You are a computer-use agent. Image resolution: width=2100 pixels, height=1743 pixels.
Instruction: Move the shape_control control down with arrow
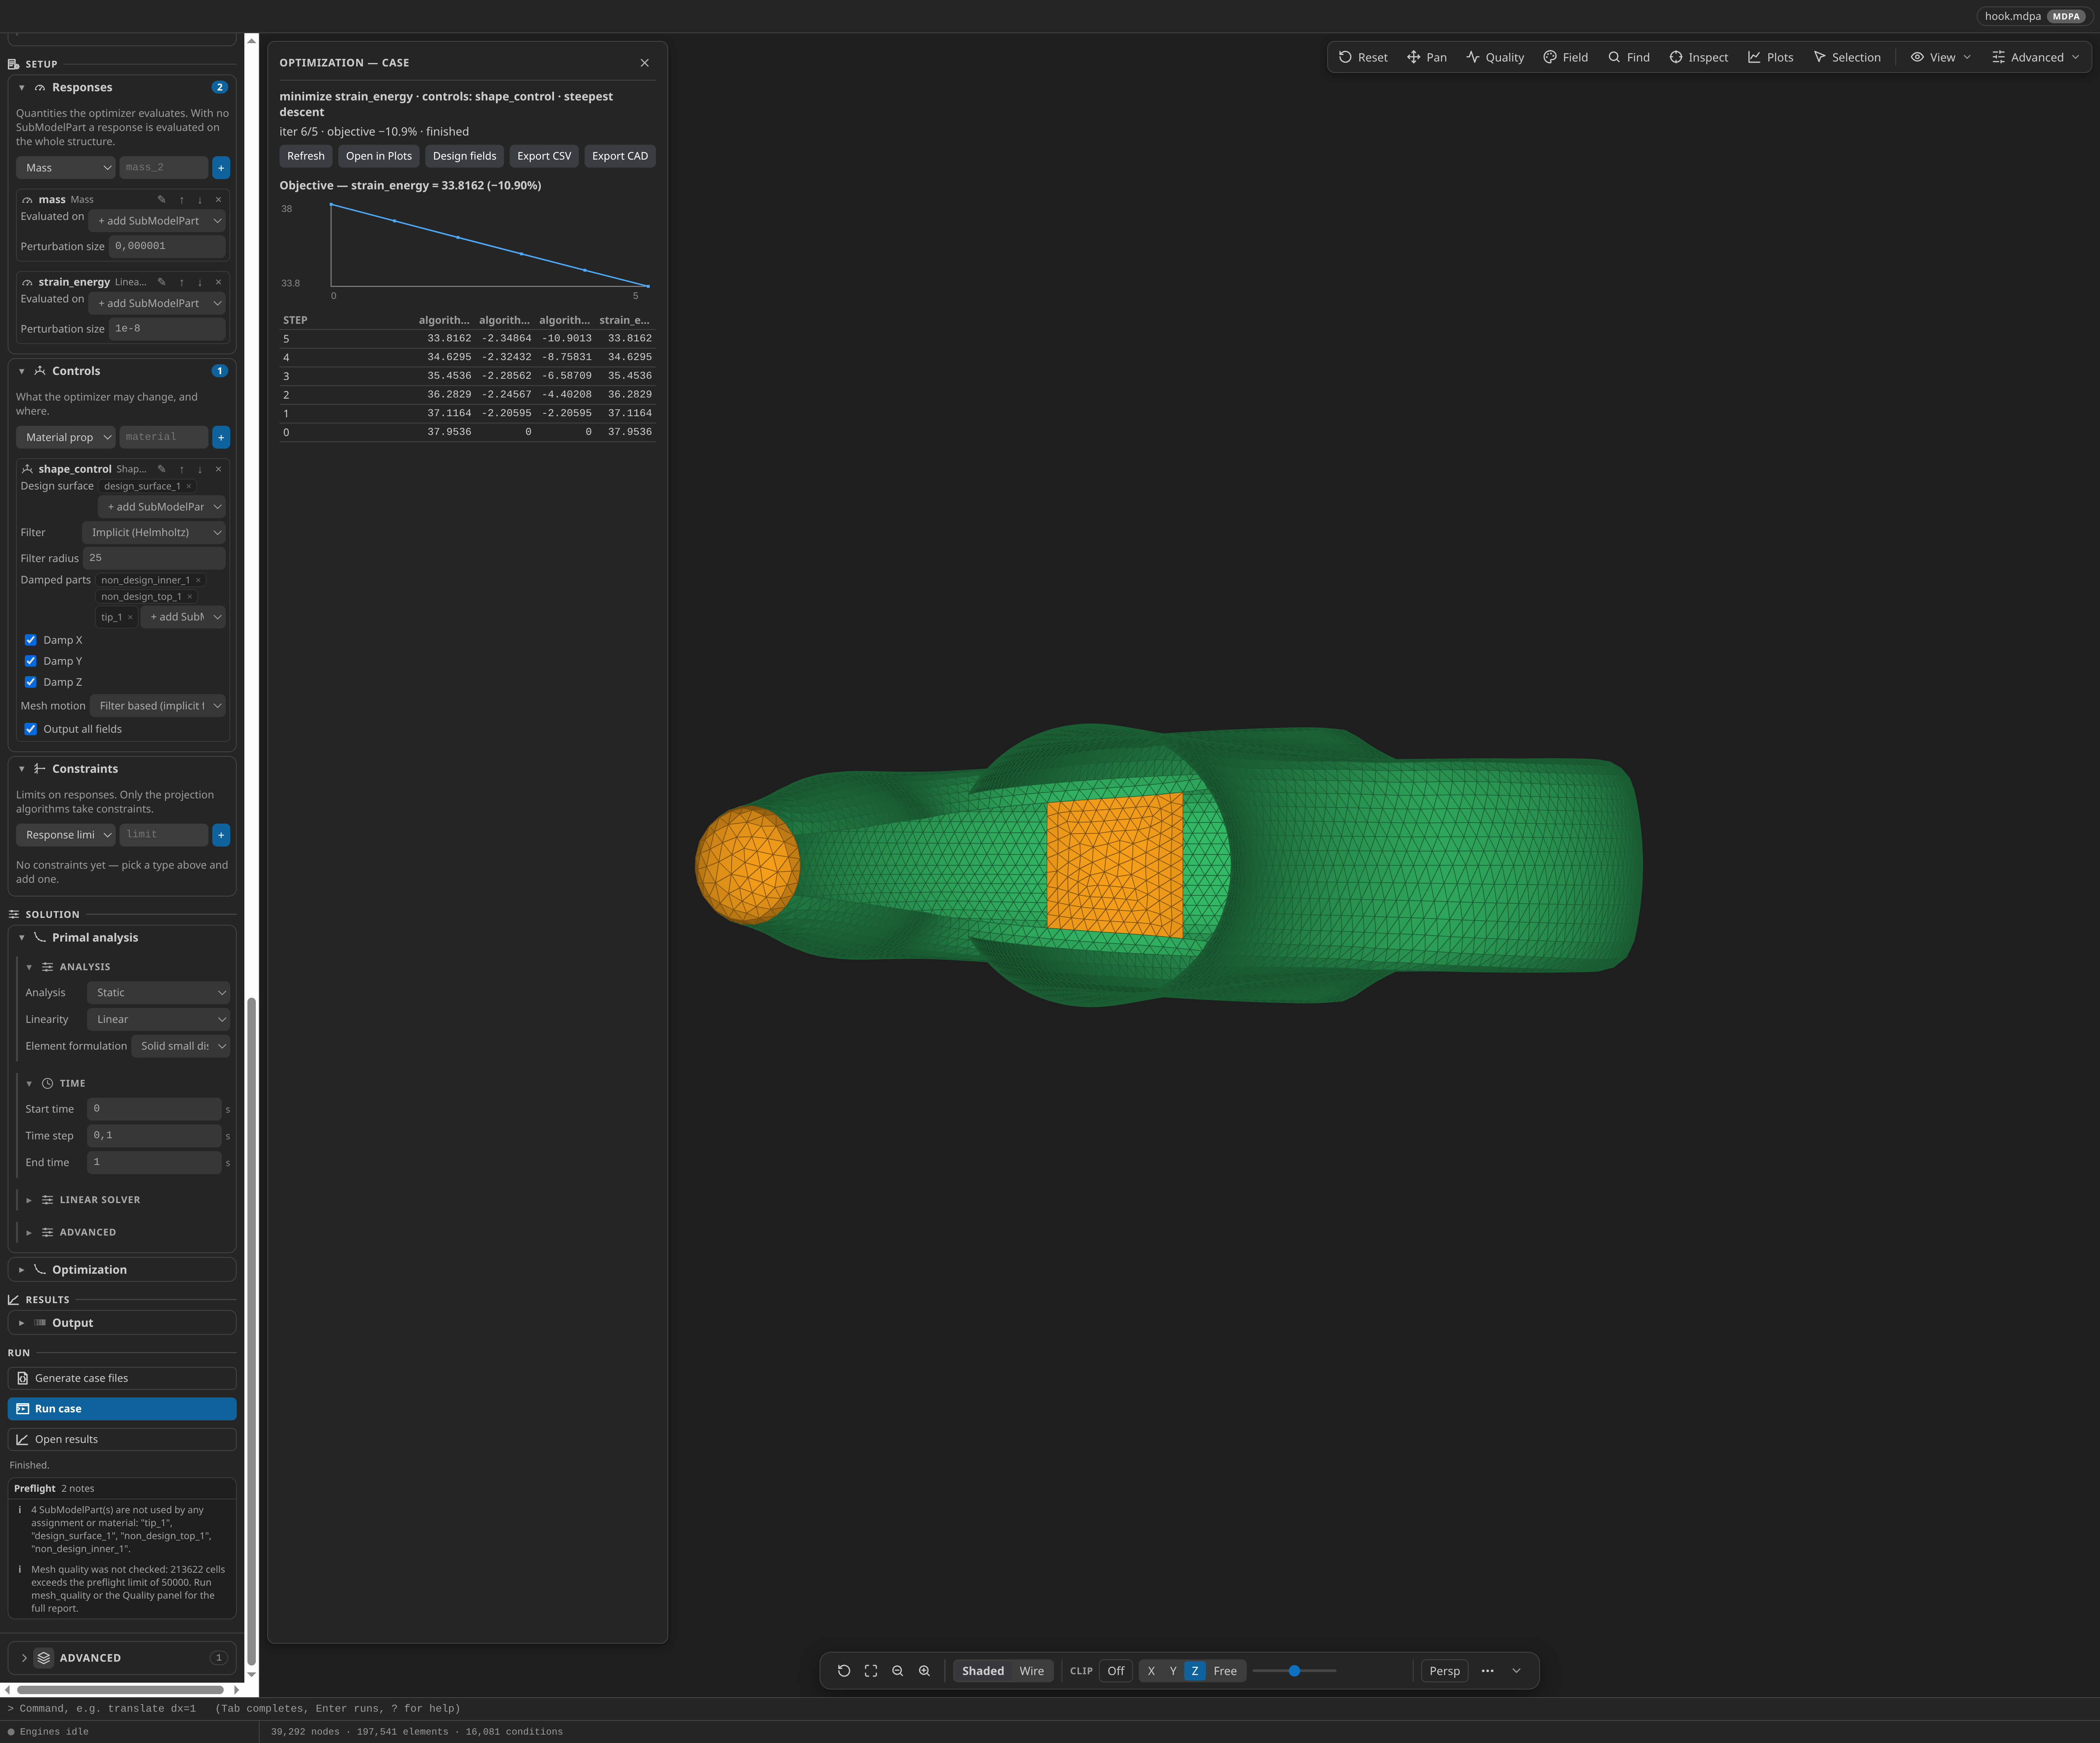point(200,469)
